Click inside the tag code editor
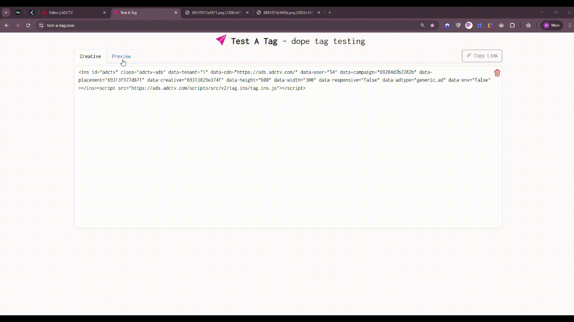574x322 pixels. 287,157
